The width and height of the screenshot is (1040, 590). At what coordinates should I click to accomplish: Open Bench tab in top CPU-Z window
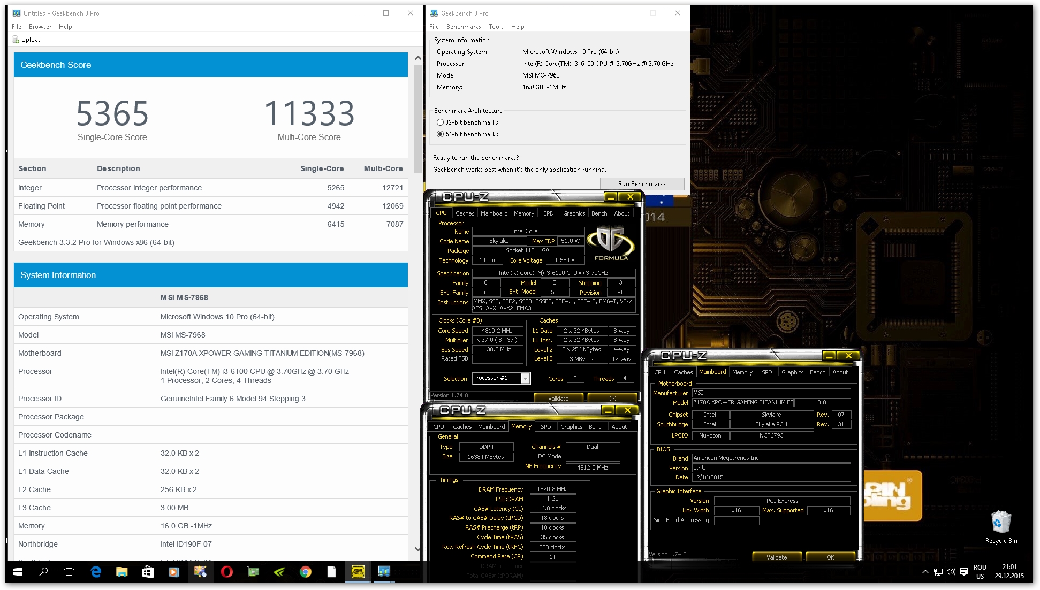click(599, 213)
